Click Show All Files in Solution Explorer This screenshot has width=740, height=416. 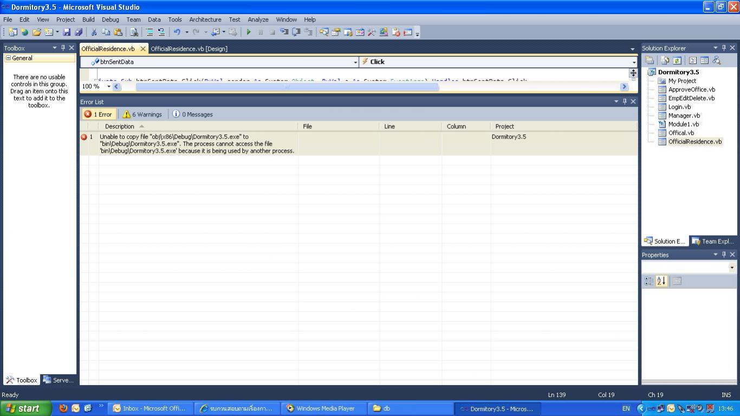click(x=665, y=60)
